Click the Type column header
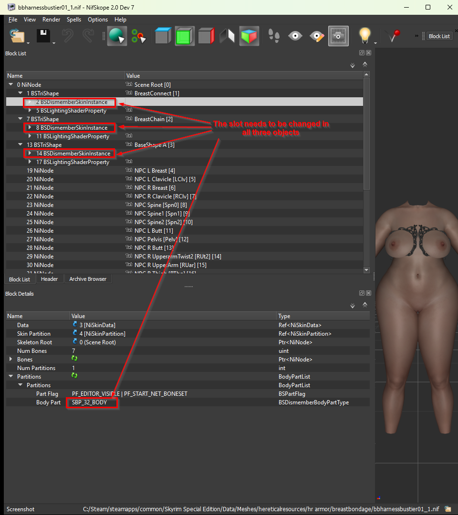The image size is (458, 515). [x=323, y=316]
